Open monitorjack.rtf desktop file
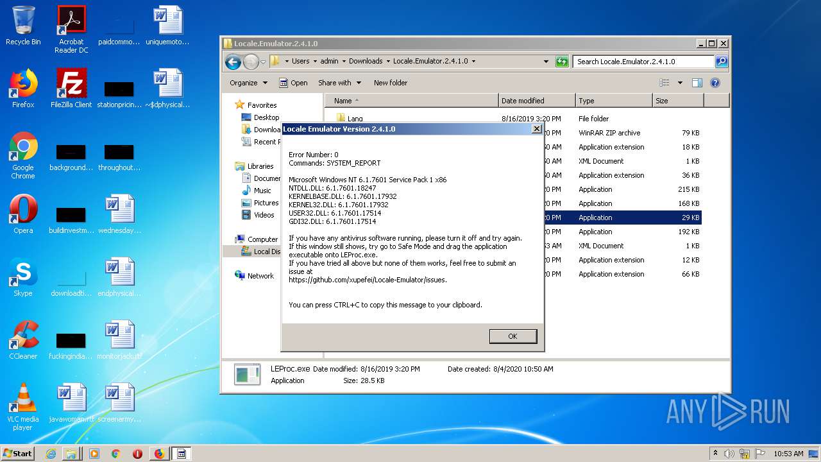Viewport: 821px width, 462px height. (119, 340)
